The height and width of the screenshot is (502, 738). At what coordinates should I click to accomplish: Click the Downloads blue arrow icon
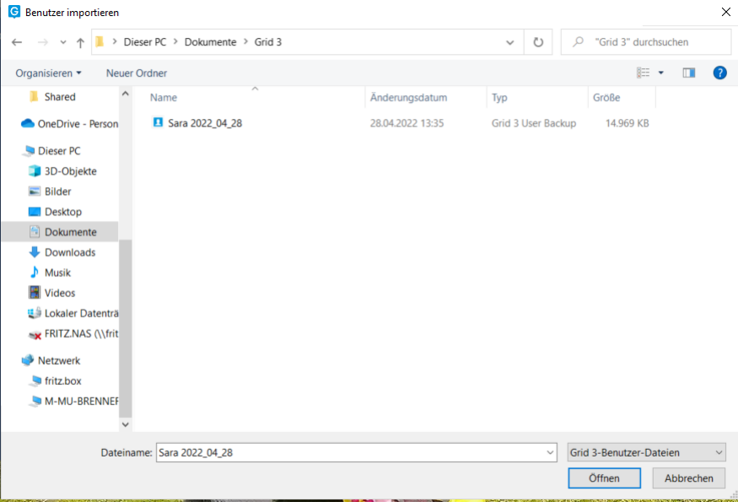(35, 252)
